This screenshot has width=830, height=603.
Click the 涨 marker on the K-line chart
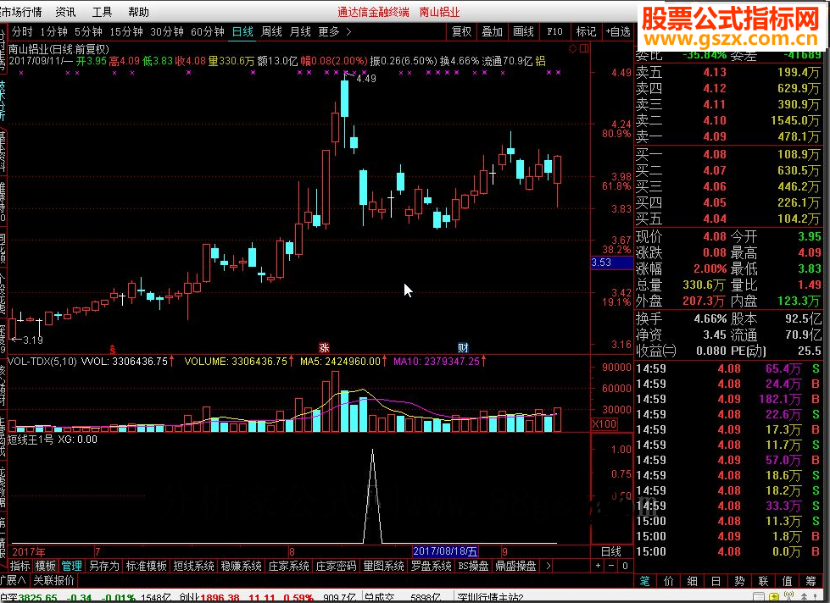324,347
